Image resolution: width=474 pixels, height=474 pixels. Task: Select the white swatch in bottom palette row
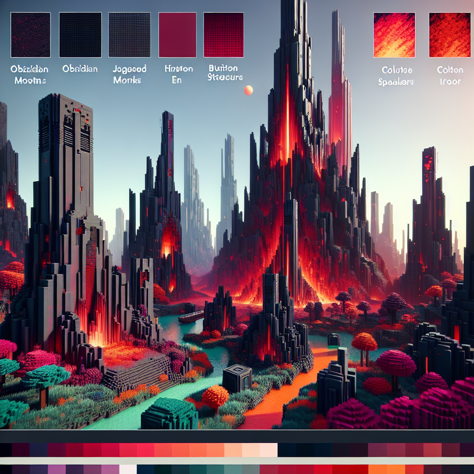click(128, 469)
